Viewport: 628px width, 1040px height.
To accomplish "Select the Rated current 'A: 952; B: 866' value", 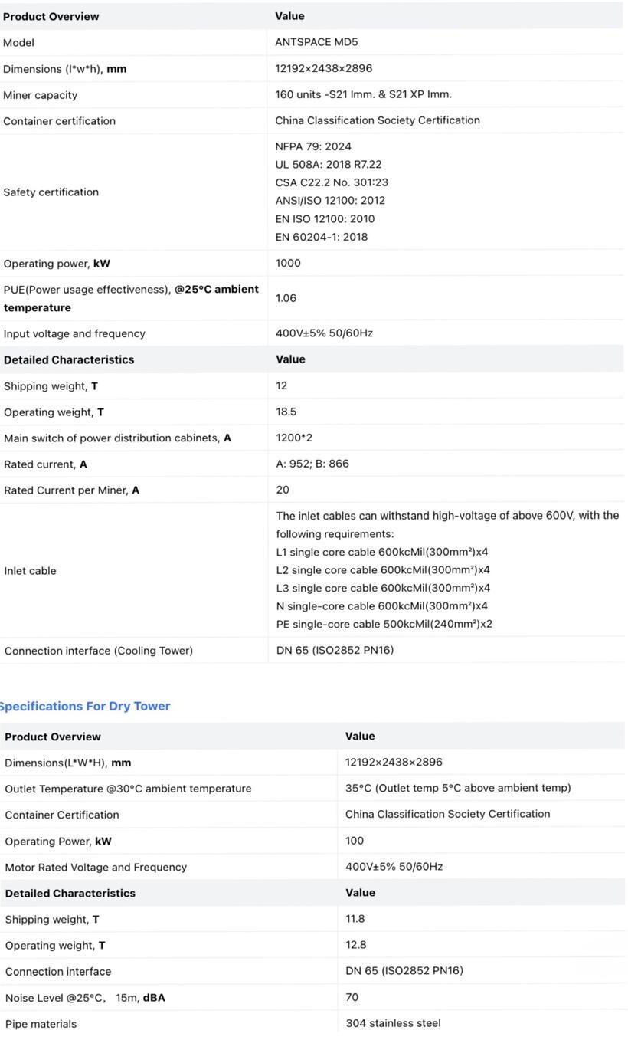I will point(312,464).
